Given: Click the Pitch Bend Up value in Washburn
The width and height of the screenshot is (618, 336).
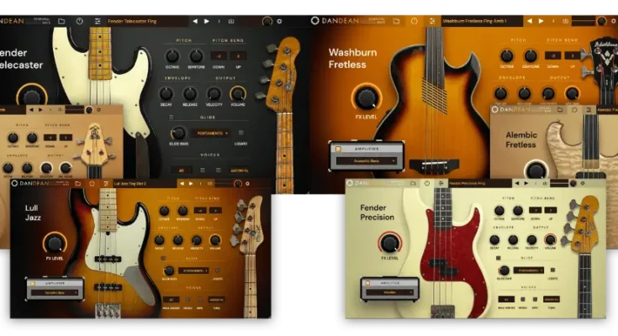Looking at the screenshot, I should click(573, 56).
